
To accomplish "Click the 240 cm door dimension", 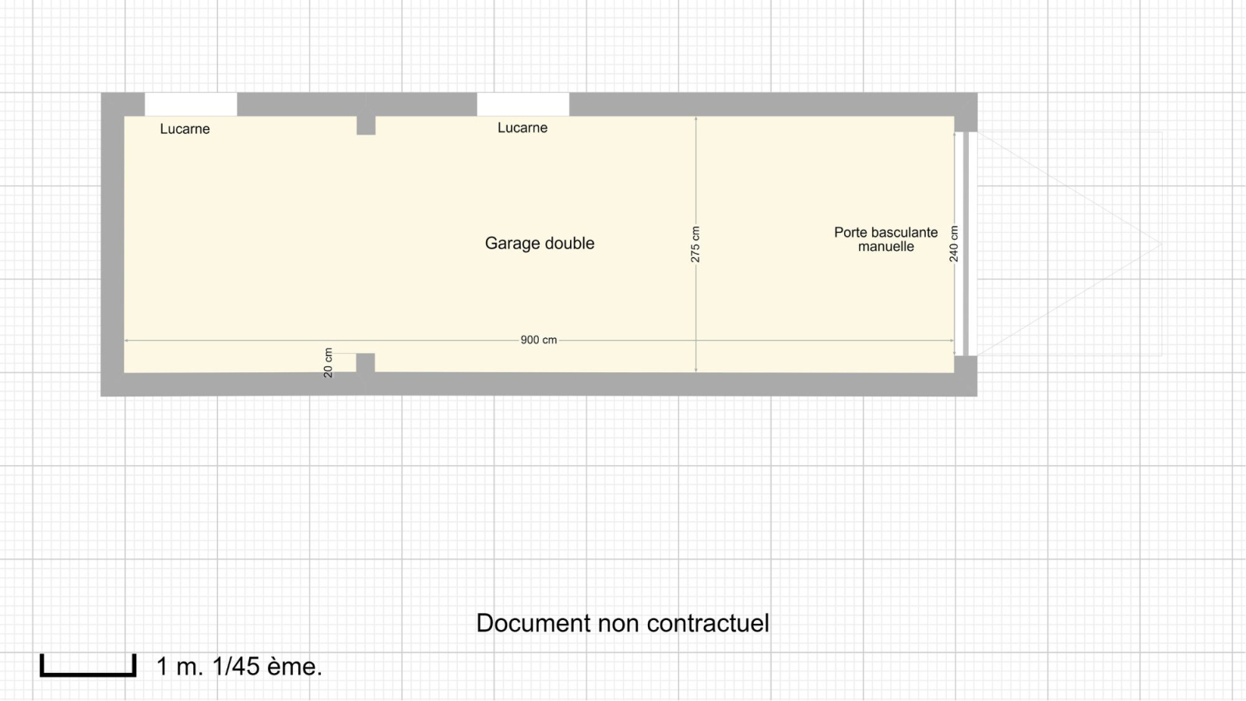I will (x=954, y=244).
